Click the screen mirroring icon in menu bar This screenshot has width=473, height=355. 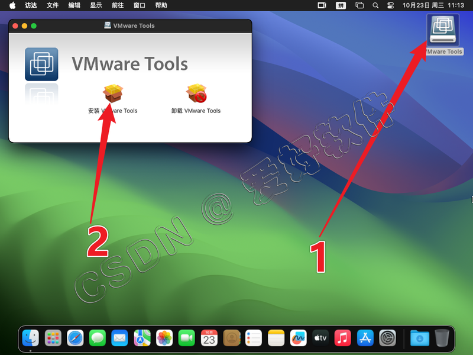point(322,5)
